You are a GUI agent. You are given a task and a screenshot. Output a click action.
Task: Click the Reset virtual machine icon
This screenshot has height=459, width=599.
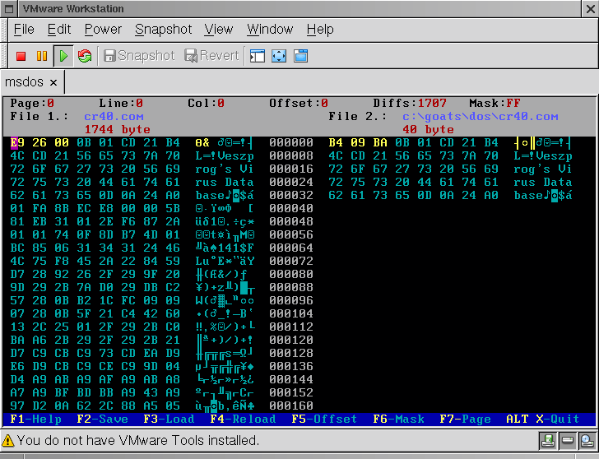pyautogui.click(x=85, y=56)
